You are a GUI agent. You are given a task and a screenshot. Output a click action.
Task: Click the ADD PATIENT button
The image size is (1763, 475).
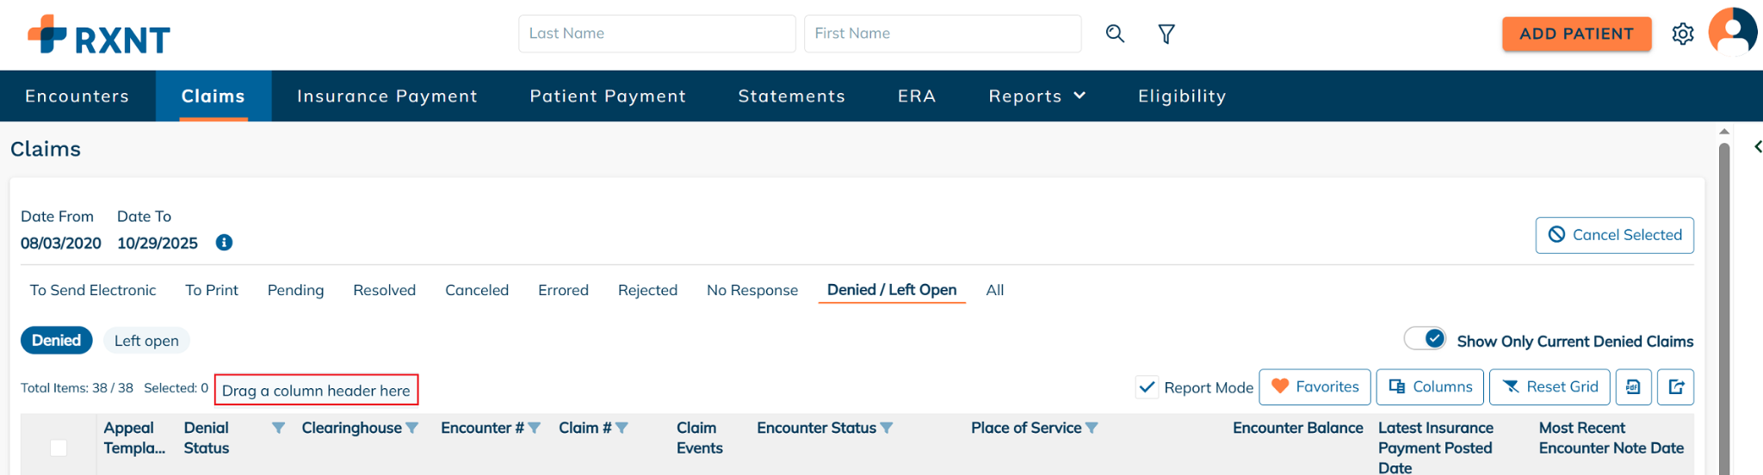tap(1576, 34)
